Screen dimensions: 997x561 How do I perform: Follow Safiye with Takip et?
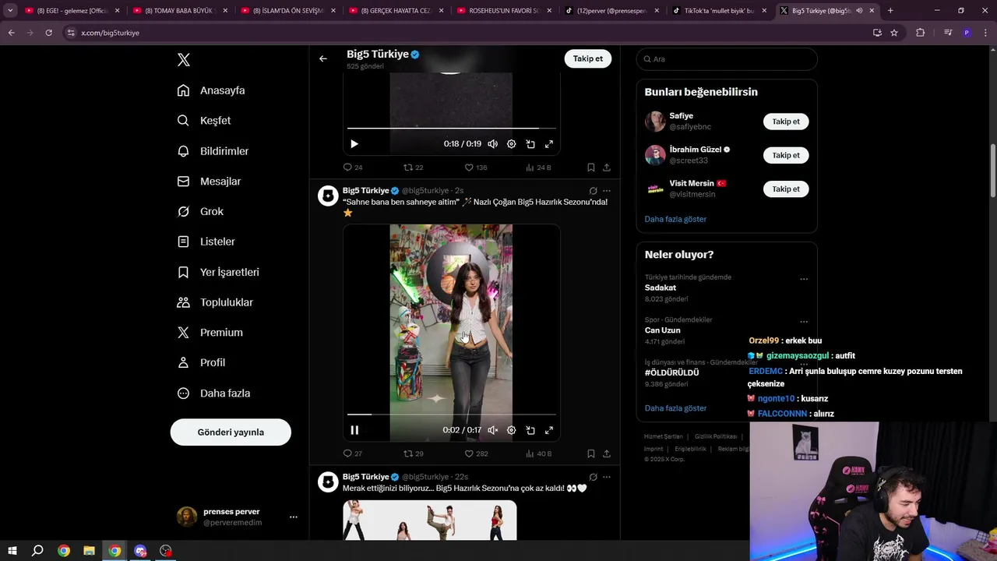pyautogui.click(x=786, y=122)
